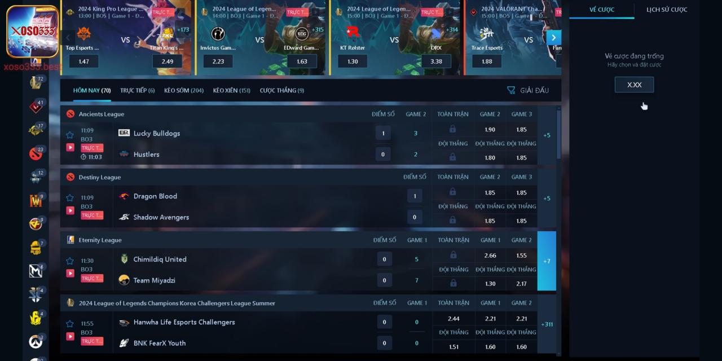This screenshot has height=361, width=722.
Task: Star the Chimildiq United match
Action: point(70,261)
